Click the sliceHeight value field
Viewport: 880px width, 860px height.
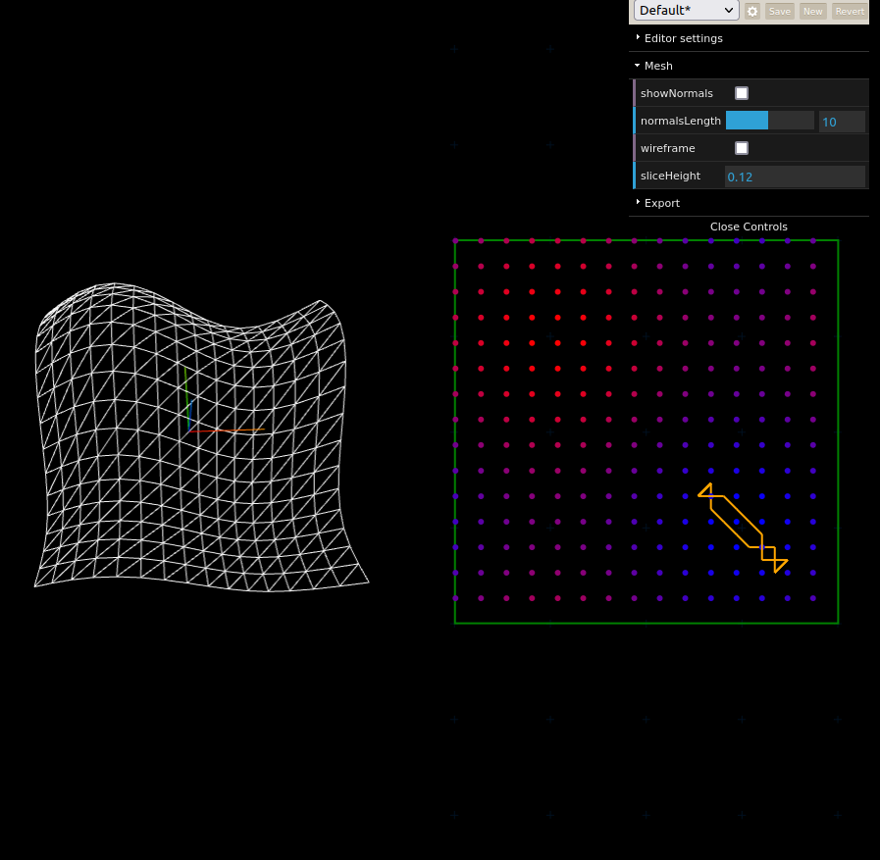[795, 177]
